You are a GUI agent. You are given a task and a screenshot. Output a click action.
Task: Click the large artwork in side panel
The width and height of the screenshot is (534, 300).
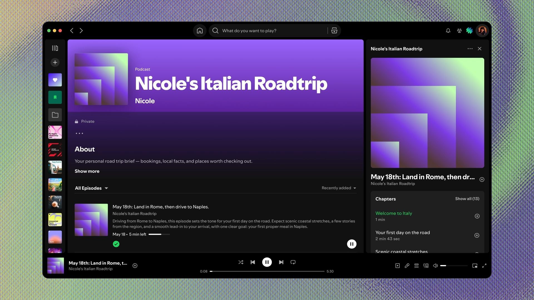(x=427, y=113)
